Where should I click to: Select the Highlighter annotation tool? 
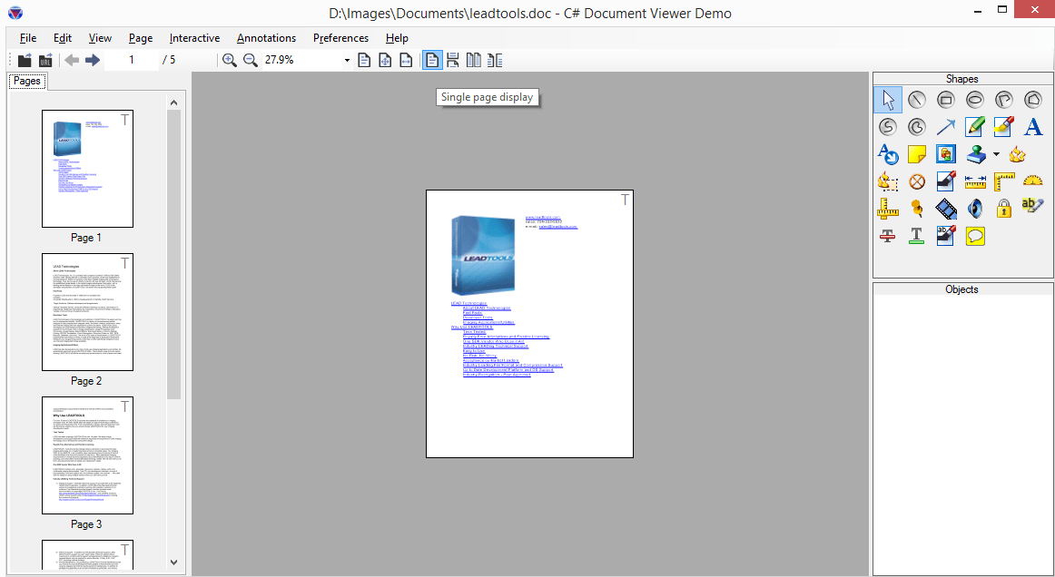[x=1003, y=127]
